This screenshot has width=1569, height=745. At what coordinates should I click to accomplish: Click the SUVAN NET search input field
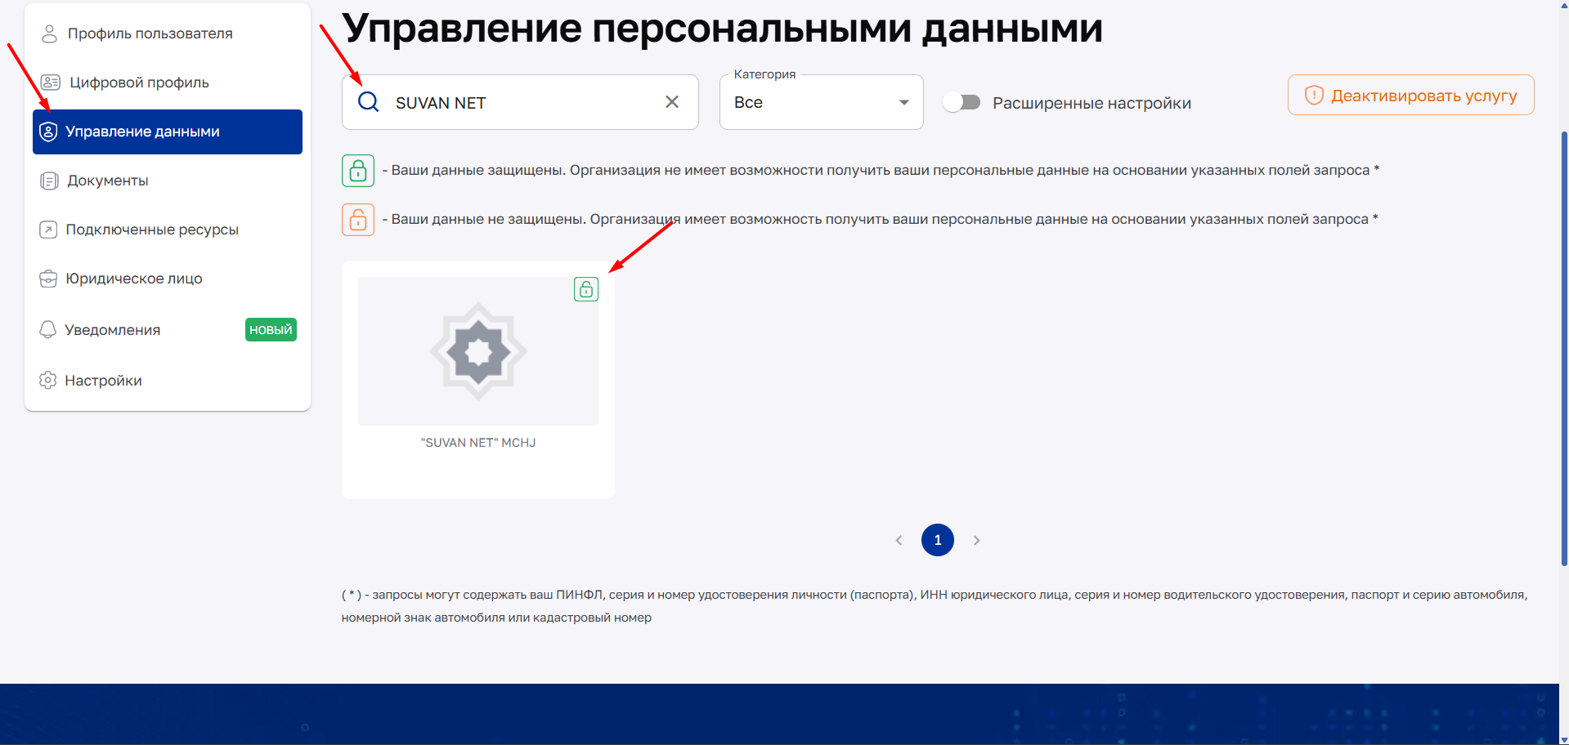(x=520, y=102)
